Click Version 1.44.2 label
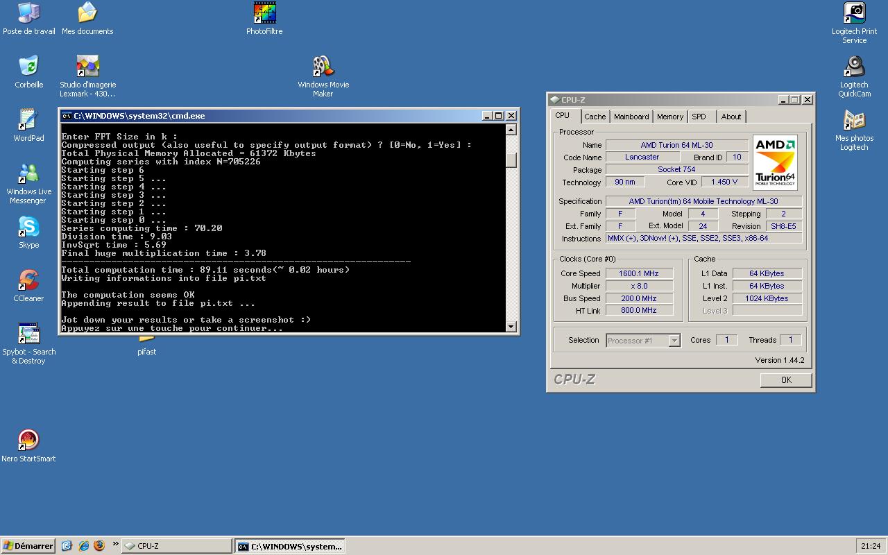 click(780, 360)
